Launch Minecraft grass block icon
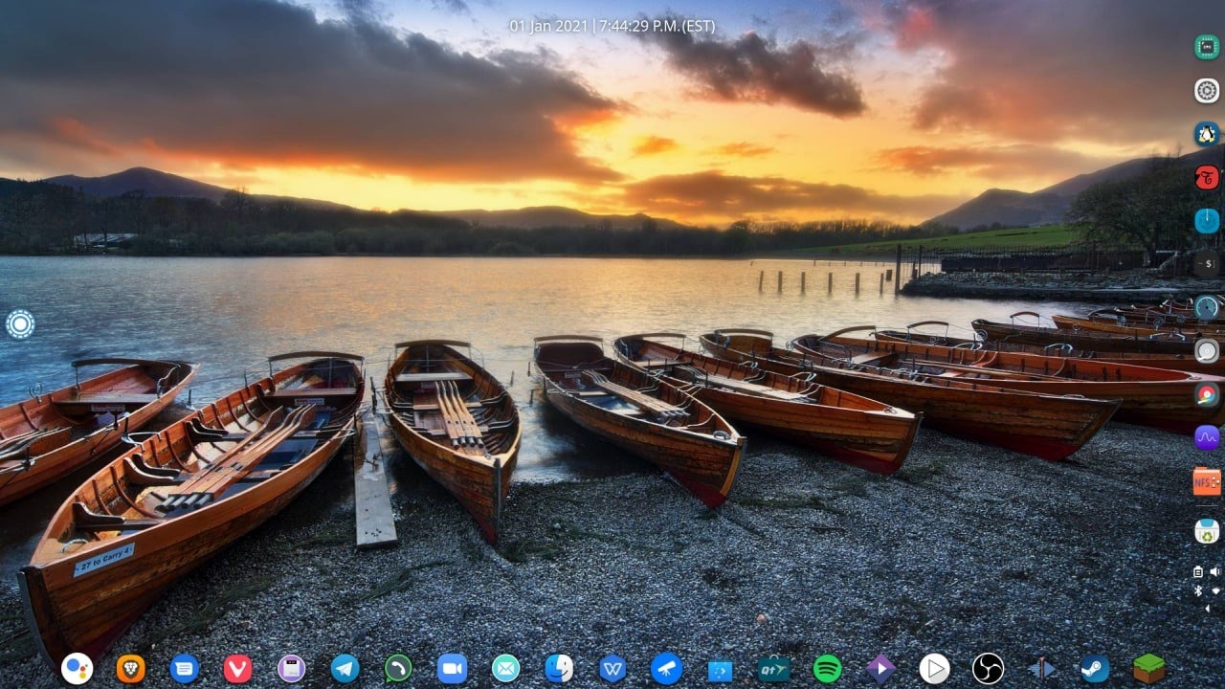Image resolution: width=1225 pixels, height=689 pixels. pyautogui.click(x=1148, y=668)
